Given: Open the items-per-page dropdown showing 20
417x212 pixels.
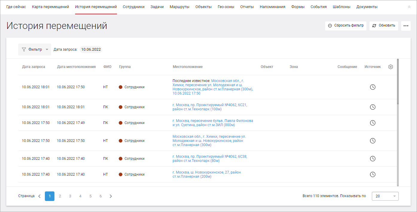Looking at the screenshot, I should (385, 196).
